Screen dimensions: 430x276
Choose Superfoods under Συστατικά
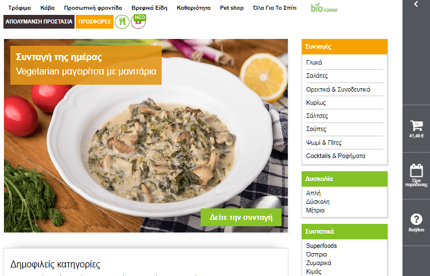click(x=322, y=246)
